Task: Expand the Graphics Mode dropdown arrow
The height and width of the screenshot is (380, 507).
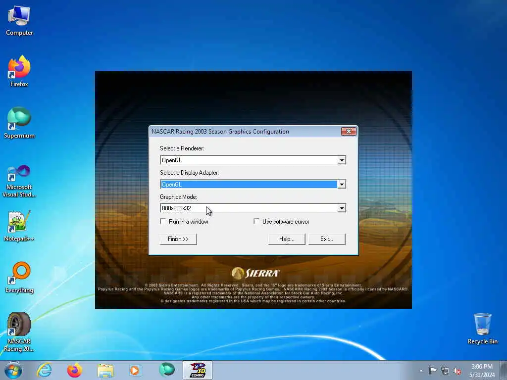Action: 342,208
